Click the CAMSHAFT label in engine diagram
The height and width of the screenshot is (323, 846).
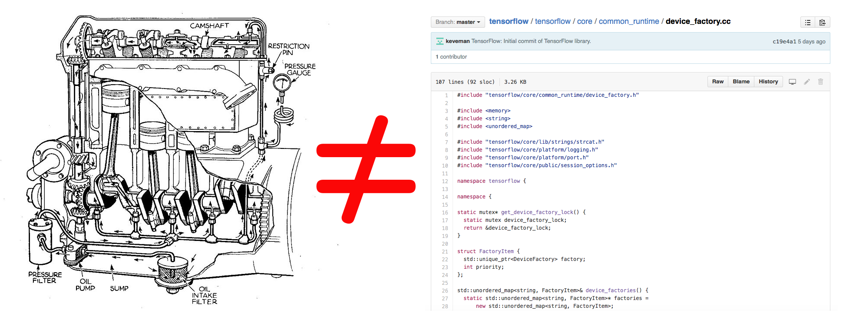[x=209, y=26]
